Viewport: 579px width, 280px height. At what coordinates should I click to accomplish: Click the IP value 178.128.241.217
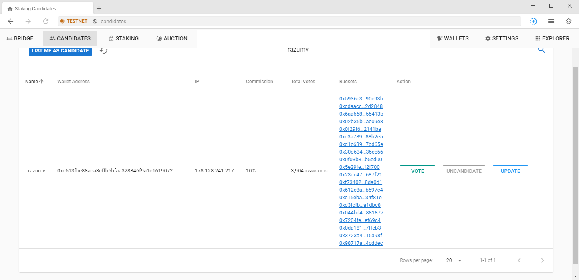click(x=214, y=171)
